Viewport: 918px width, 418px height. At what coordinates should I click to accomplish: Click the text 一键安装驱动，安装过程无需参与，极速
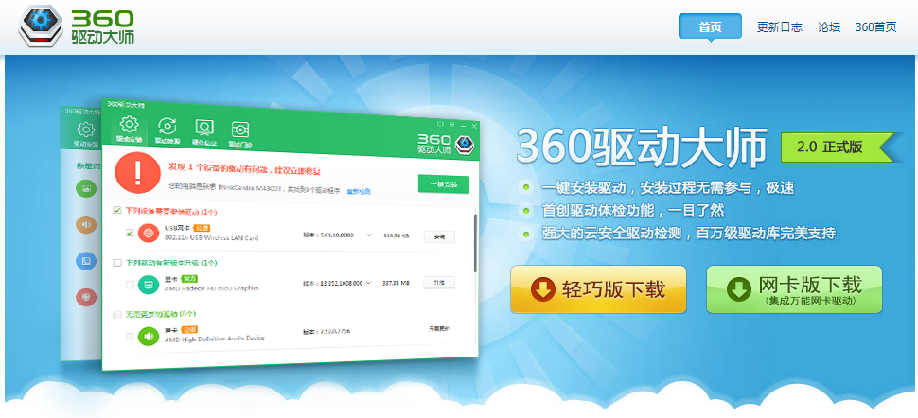click(x=668, y=188)
